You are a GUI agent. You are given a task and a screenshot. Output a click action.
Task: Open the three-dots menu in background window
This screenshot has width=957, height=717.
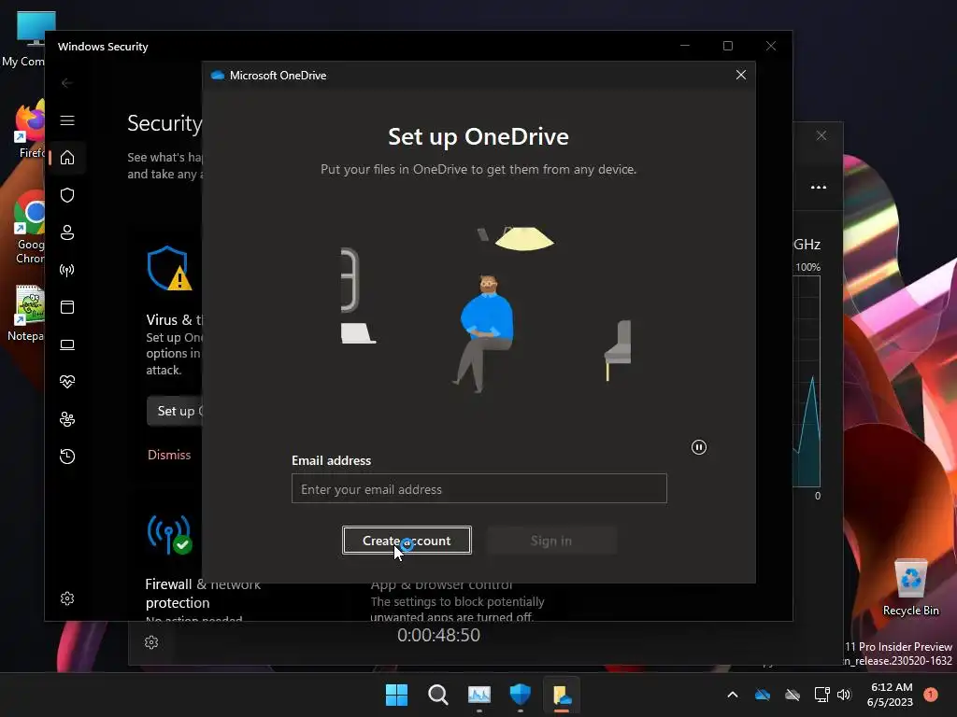click(819, 187)
